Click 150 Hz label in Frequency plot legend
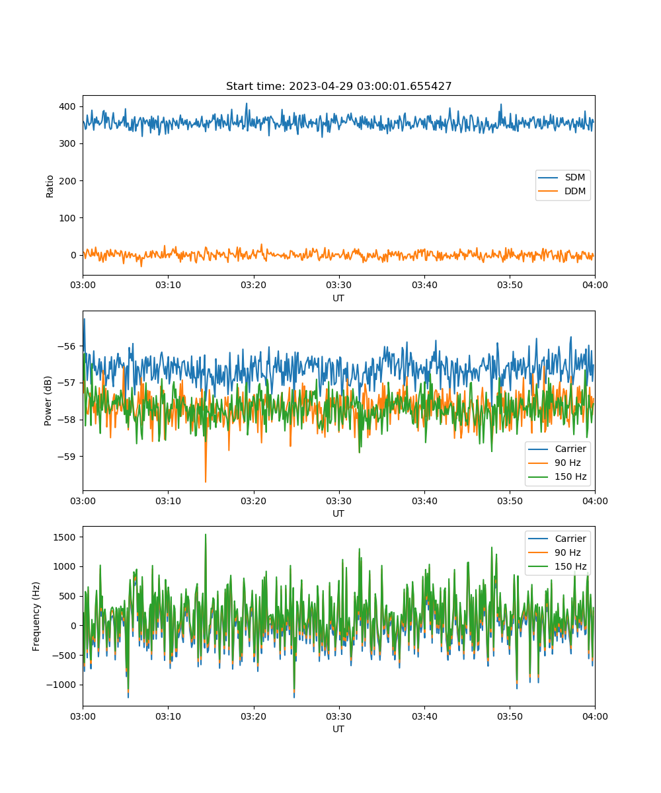This screenshot has width=661, height=793. 570,566
